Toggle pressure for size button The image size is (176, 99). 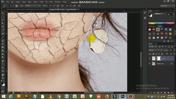79,6
